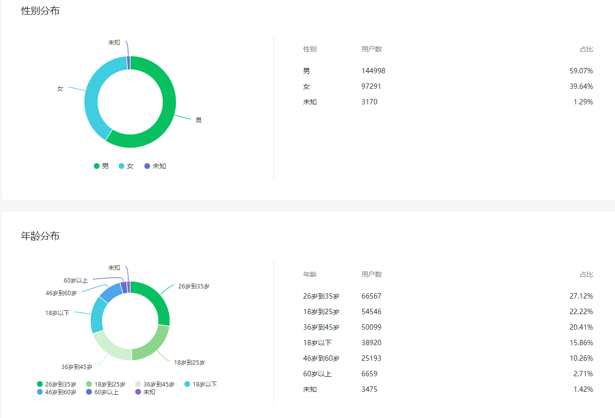Click the 用户数 header in gender table
The height and width of the screenshot is (418, 615).
pos(372,49)
